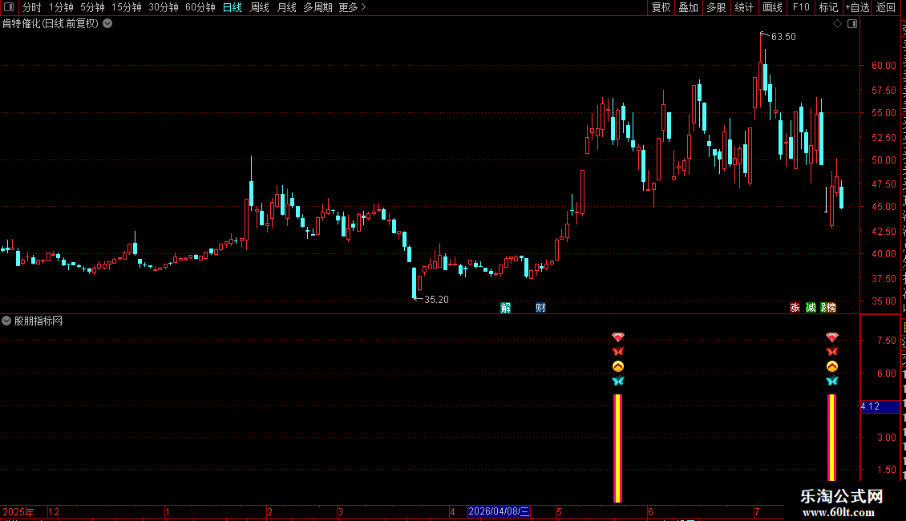Viewport: 906px width, 521px height.
Task: Switch to 1分钟 period
Action: coord(61,7)
